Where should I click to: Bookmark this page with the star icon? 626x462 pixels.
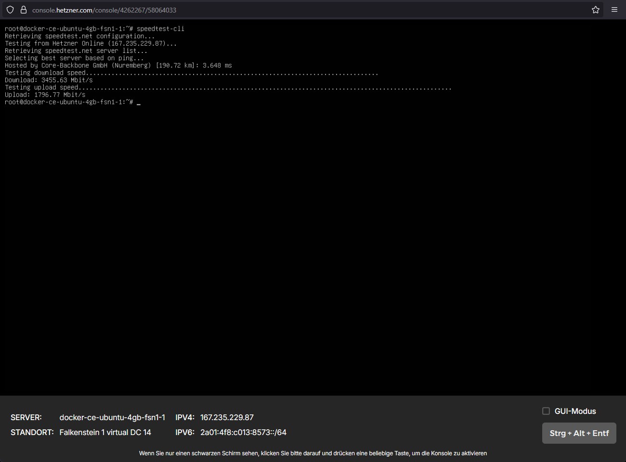[595, 10]
